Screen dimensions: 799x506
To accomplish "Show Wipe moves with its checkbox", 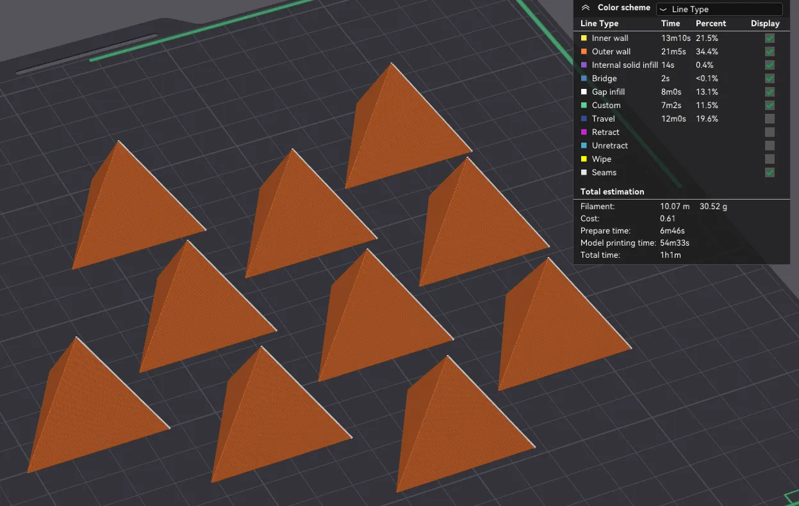I will tap(770, 159).
